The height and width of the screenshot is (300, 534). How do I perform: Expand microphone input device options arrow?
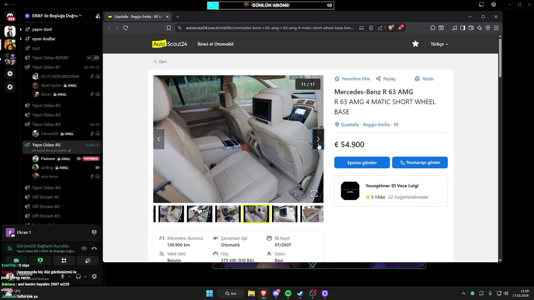(x=69, y=276)
